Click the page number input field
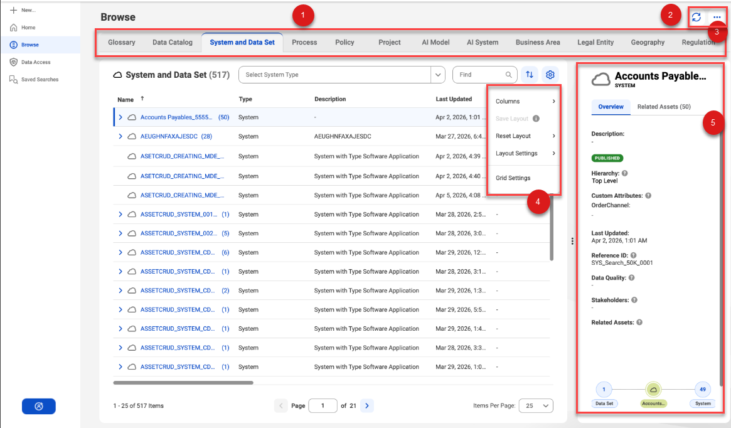 pyautogui.click(x=323, y=405)
